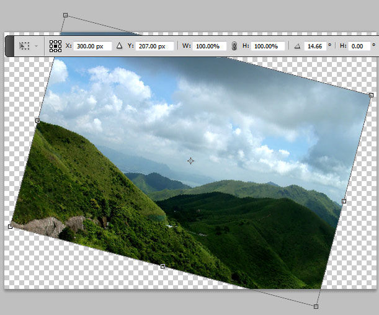Screen dimensions: 379x315
Task: Click the Free Transform tool preset icon
Action: (x=24, y=46)
